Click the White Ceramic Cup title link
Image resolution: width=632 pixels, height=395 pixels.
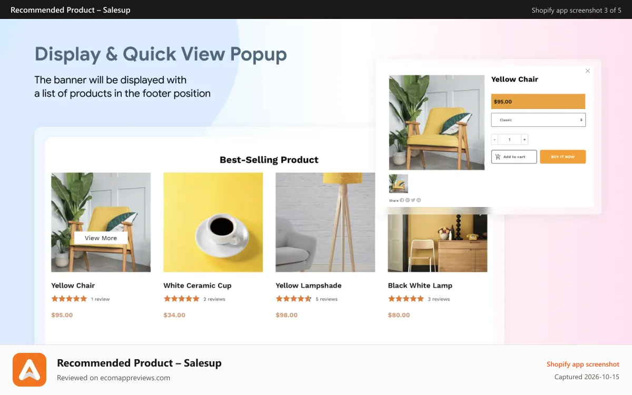pos(197,285)
